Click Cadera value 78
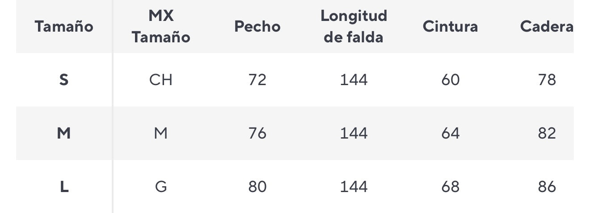This screenshot has height=213, width=590. click(547, 80)
